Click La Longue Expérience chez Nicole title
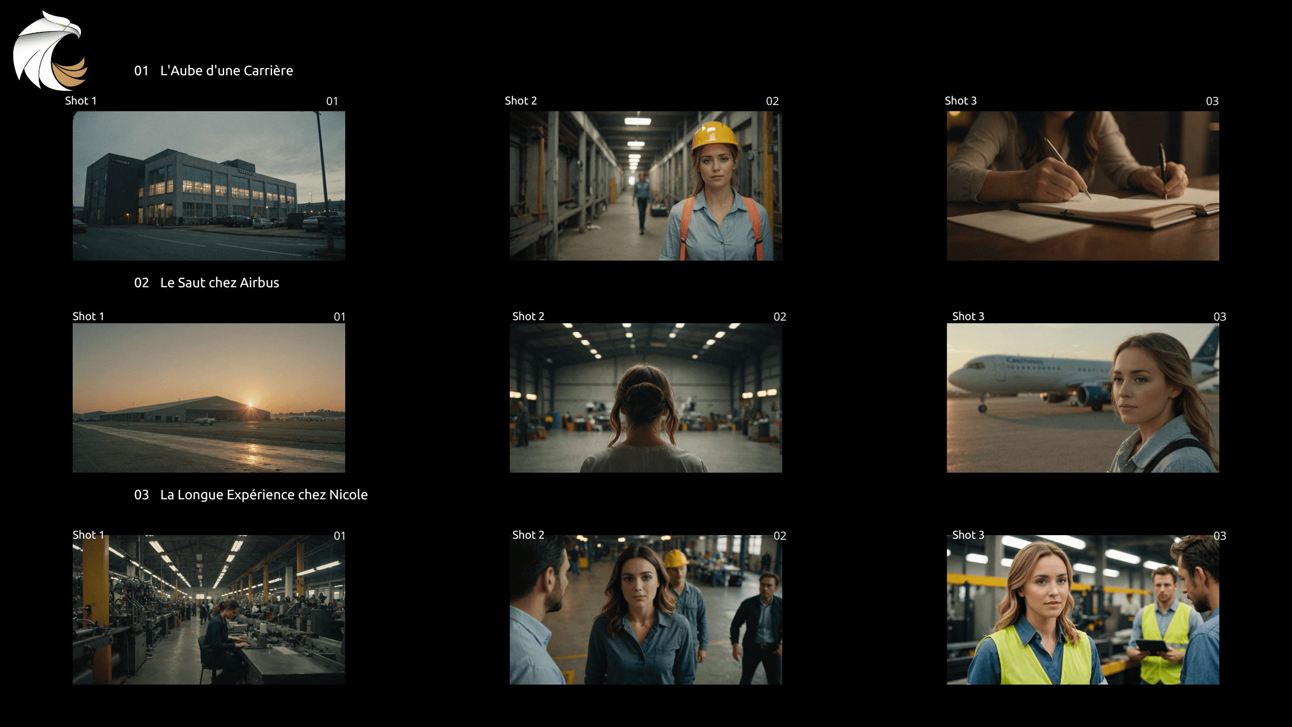The height and width of the screenshot is (727, 1292). coord(263,495)
